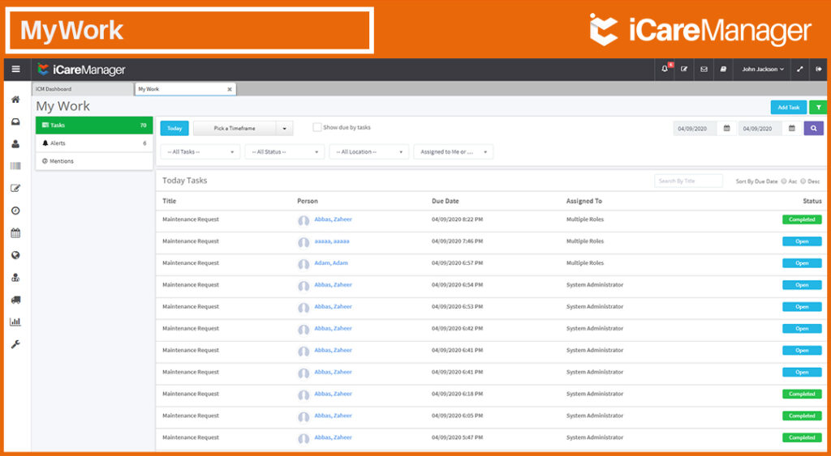Click the Person column header
This screenshot has height=456, width=831.
[x=308, y=201]
